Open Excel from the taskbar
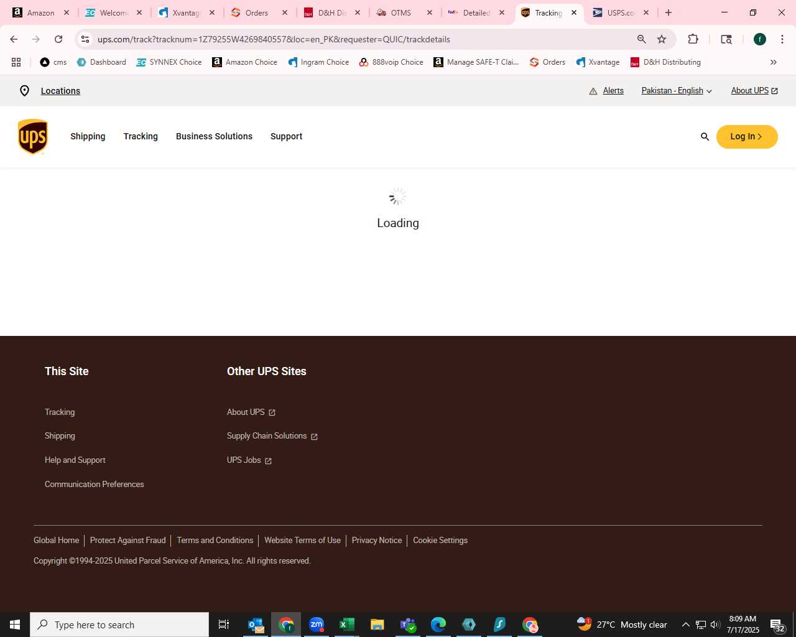The width and height of the screenshot is (796, 637). pyautogui.click(x=347, y=625)
